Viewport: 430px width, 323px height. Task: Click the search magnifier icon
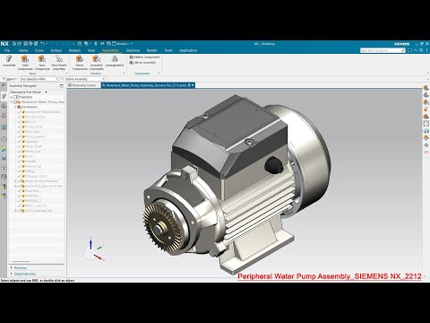[403, 50]
